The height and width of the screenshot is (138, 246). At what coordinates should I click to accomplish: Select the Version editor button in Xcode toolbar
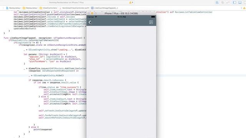coord(228,3)
